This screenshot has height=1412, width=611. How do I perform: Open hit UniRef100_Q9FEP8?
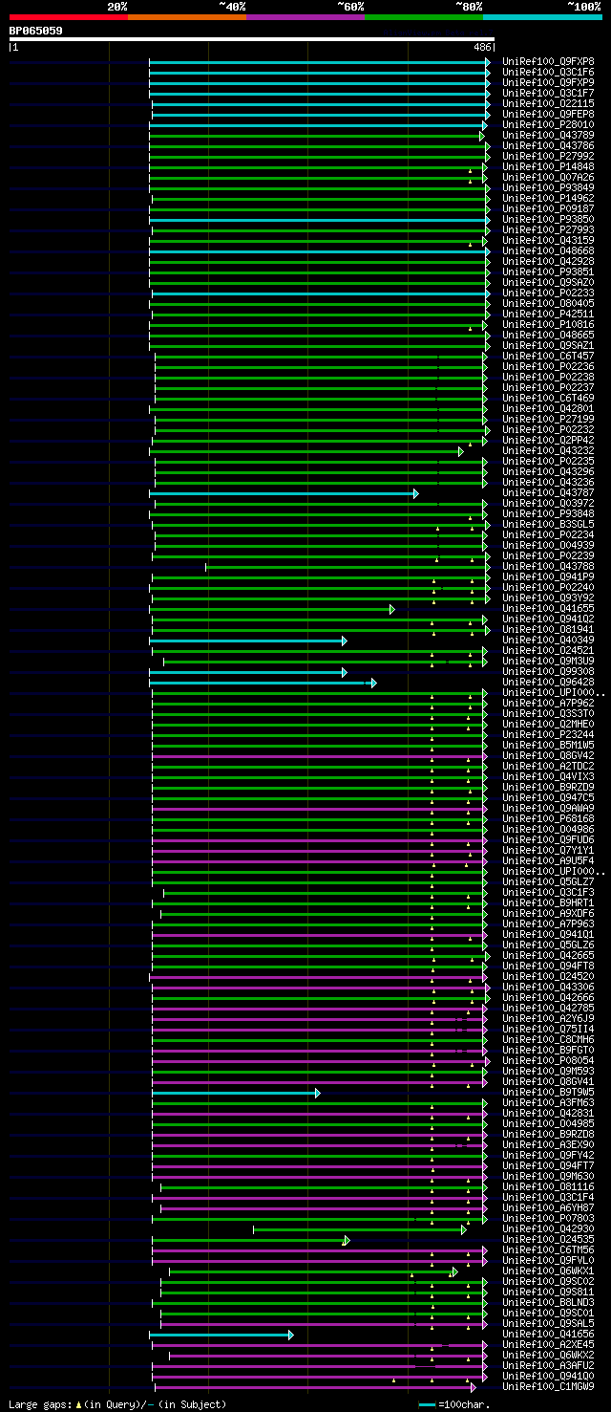click(x=548, y=114)
